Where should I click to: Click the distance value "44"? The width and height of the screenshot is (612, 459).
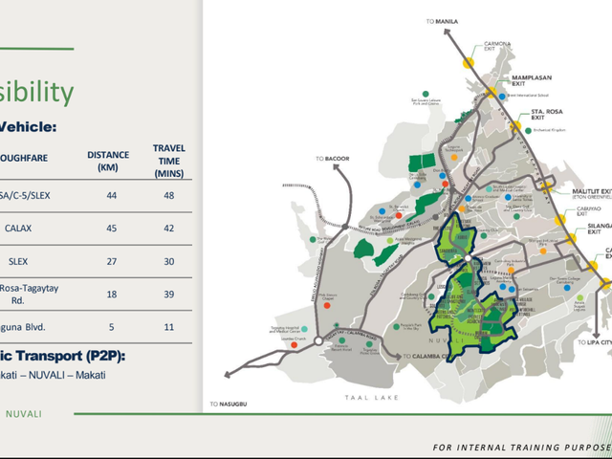[x=112, y=195]
